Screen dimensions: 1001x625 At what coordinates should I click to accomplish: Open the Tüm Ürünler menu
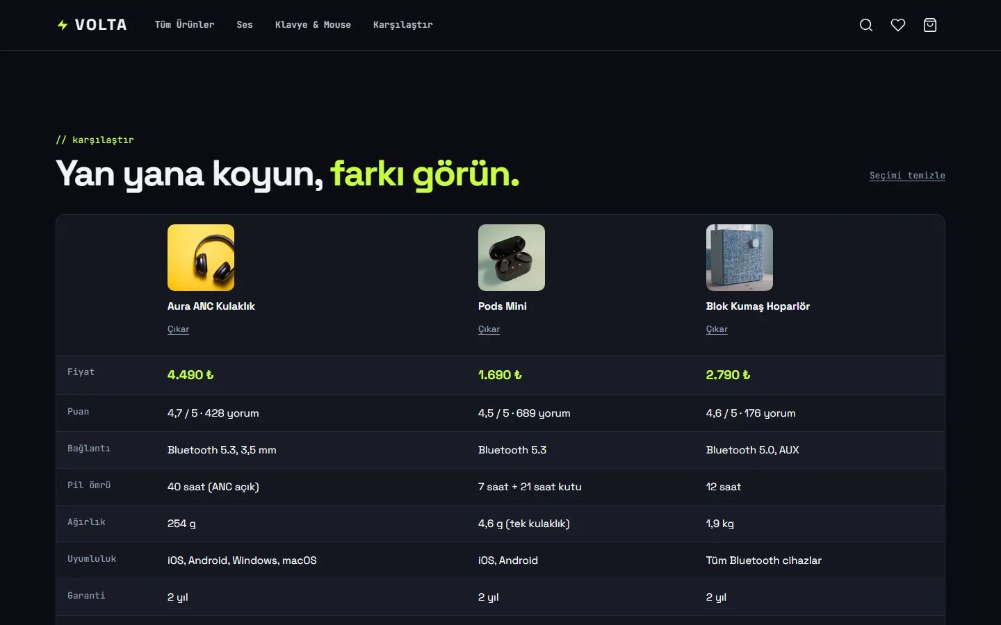tap(185, 25)
